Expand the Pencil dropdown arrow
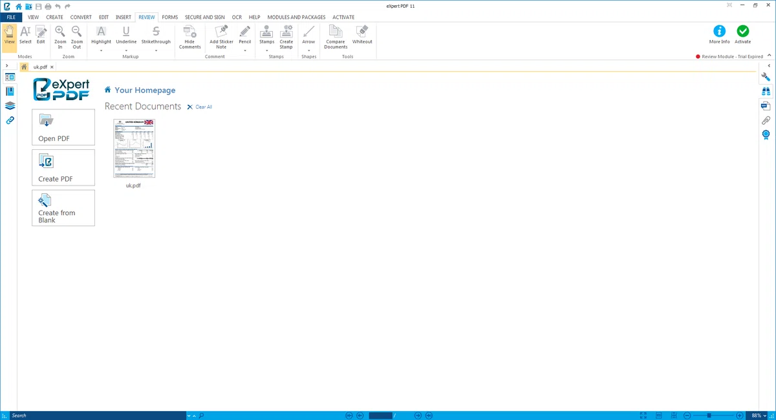The width and height of the screenshot is (776, 420). pyautogui.click(x=244, y=50)
